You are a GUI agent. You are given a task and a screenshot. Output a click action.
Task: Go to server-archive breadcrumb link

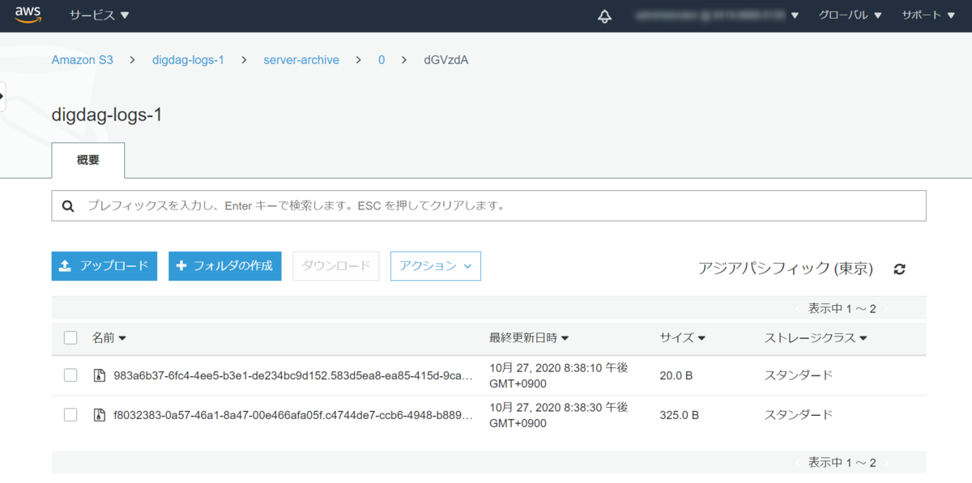click(301, 60)
